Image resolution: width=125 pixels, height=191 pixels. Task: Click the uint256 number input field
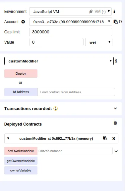point(75,151)
